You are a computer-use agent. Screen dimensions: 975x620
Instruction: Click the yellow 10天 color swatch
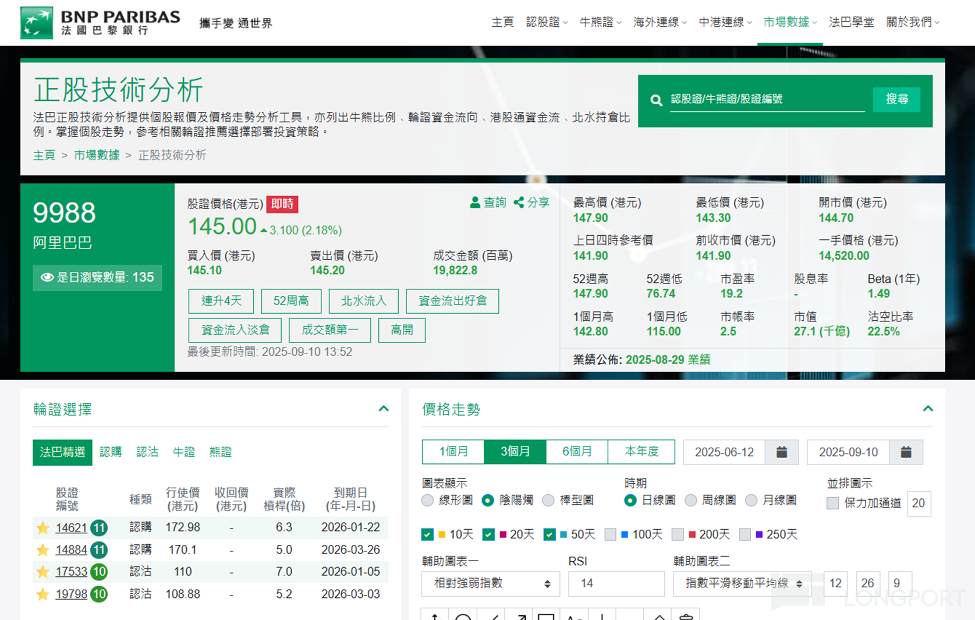coord(442,534)
